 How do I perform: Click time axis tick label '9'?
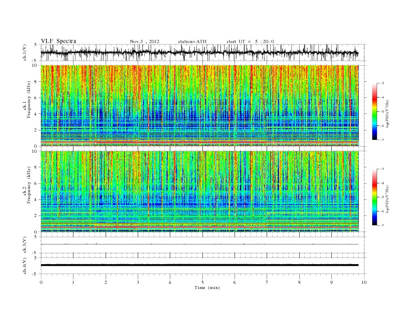(x=331, y=282)
